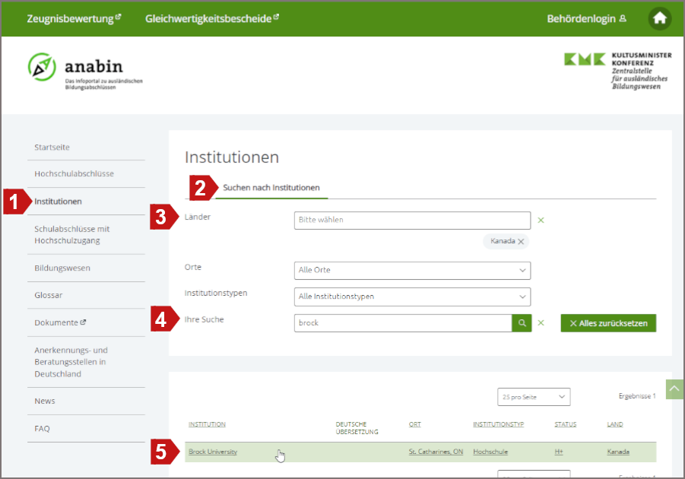Expand the Alle Institutionstypen dropdown

pos(412,297)
